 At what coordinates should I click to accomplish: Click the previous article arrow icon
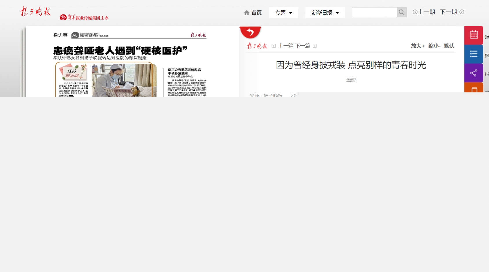click(274, 46)
